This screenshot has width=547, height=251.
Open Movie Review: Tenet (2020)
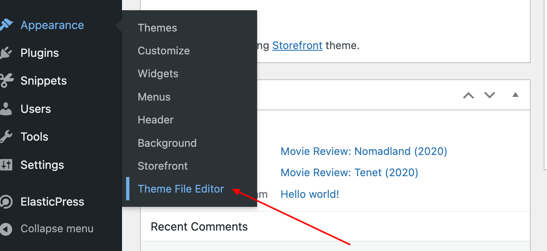tap(349, 173)
